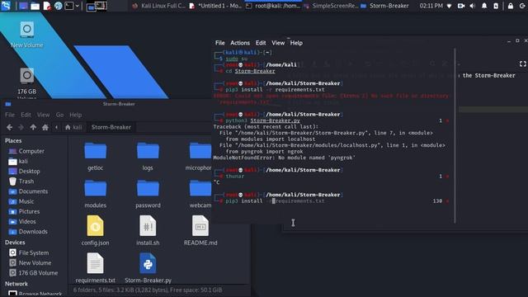Click the 02:11 PM clock
This screenshot has height=297, width=528.
431,6
